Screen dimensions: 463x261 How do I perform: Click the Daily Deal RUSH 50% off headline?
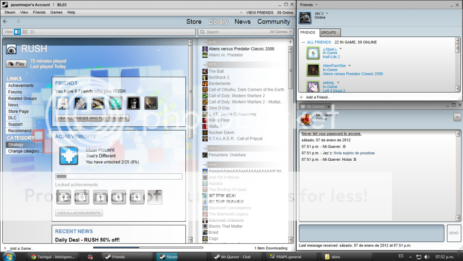coord(87,240)
